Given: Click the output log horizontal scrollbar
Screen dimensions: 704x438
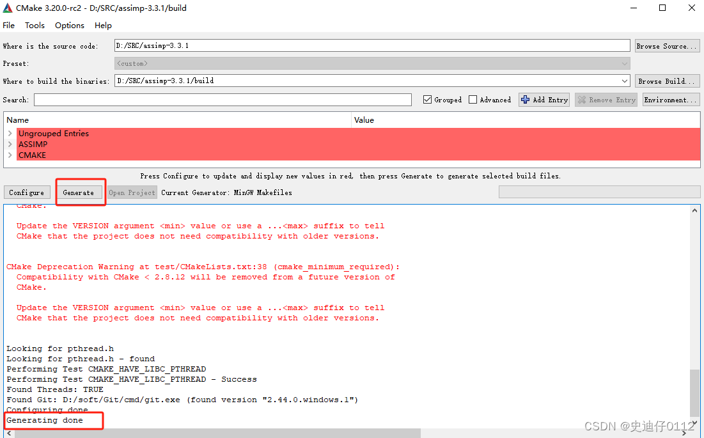Looking at the screenshot, I should [x=217, y=433].
